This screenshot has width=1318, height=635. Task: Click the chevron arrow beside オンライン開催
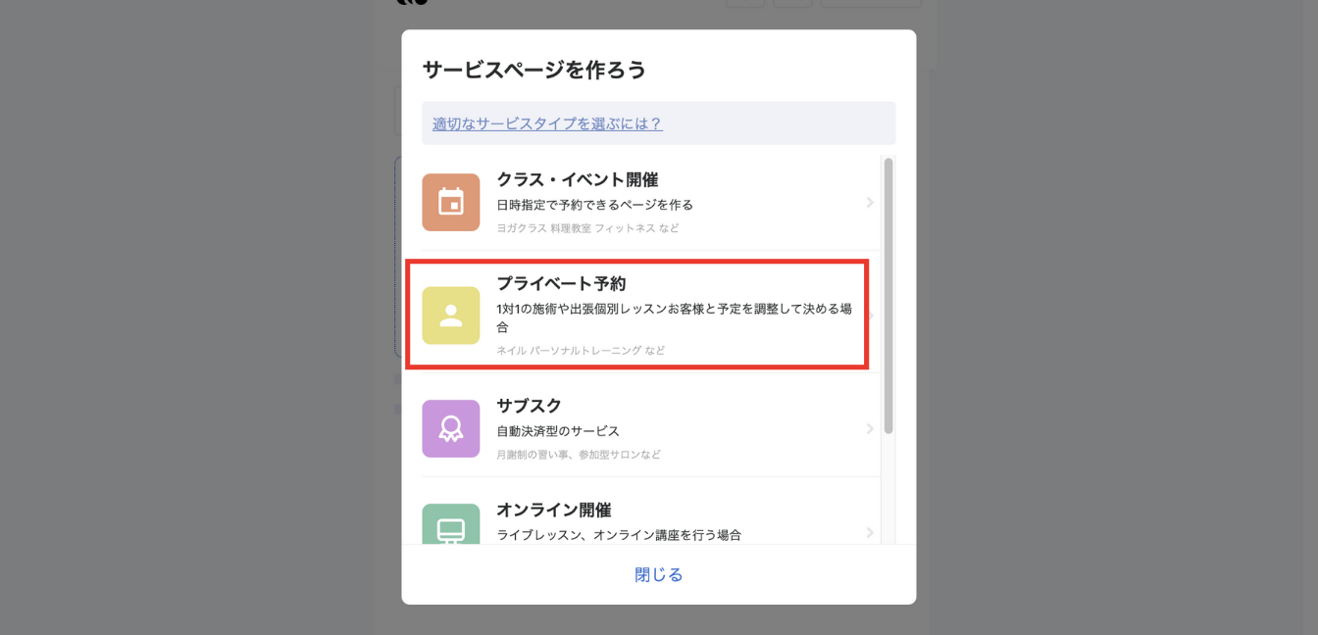click(870, 532)
